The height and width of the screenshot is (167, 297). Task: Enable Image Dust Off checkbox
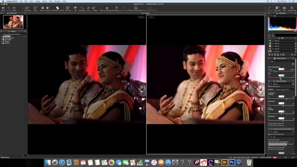pos(269,140)
